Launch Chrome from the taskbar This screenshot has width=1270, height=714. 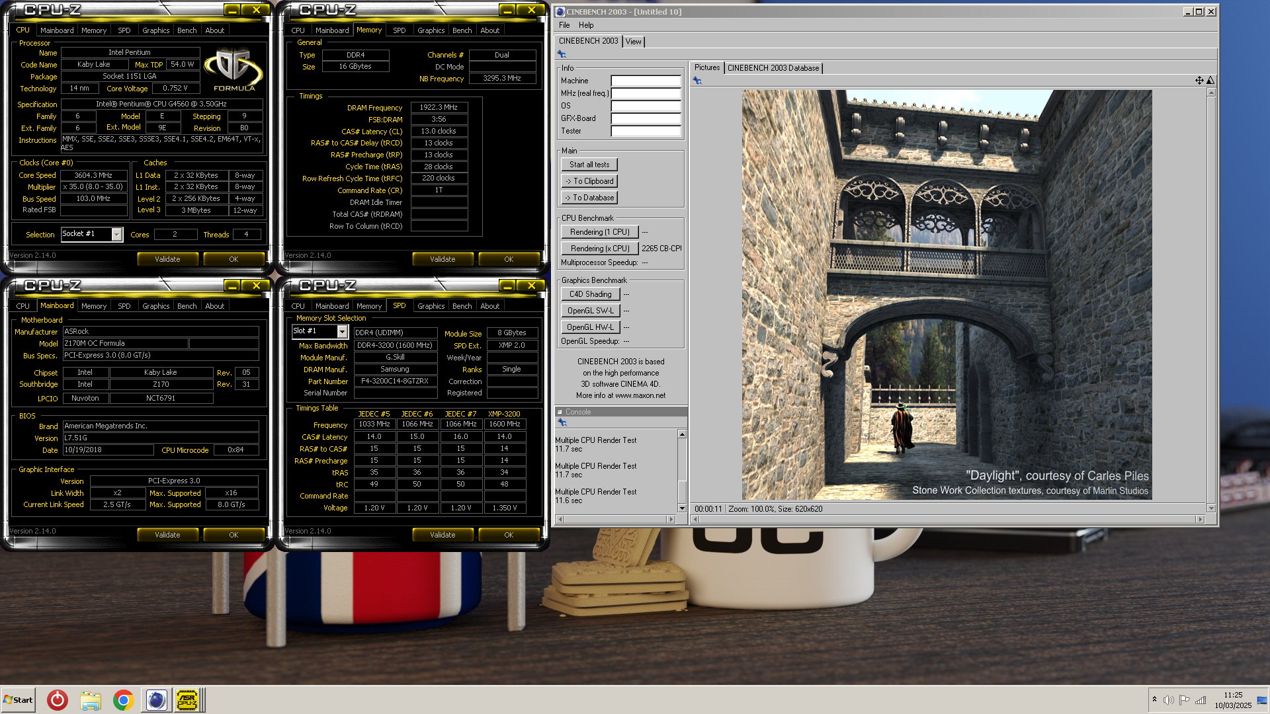[x=123, y=700]
